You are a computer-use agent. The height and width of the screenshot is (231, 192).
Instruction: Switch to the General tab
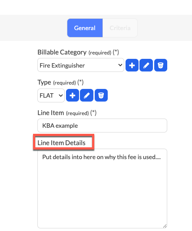(x=85, y=28)
